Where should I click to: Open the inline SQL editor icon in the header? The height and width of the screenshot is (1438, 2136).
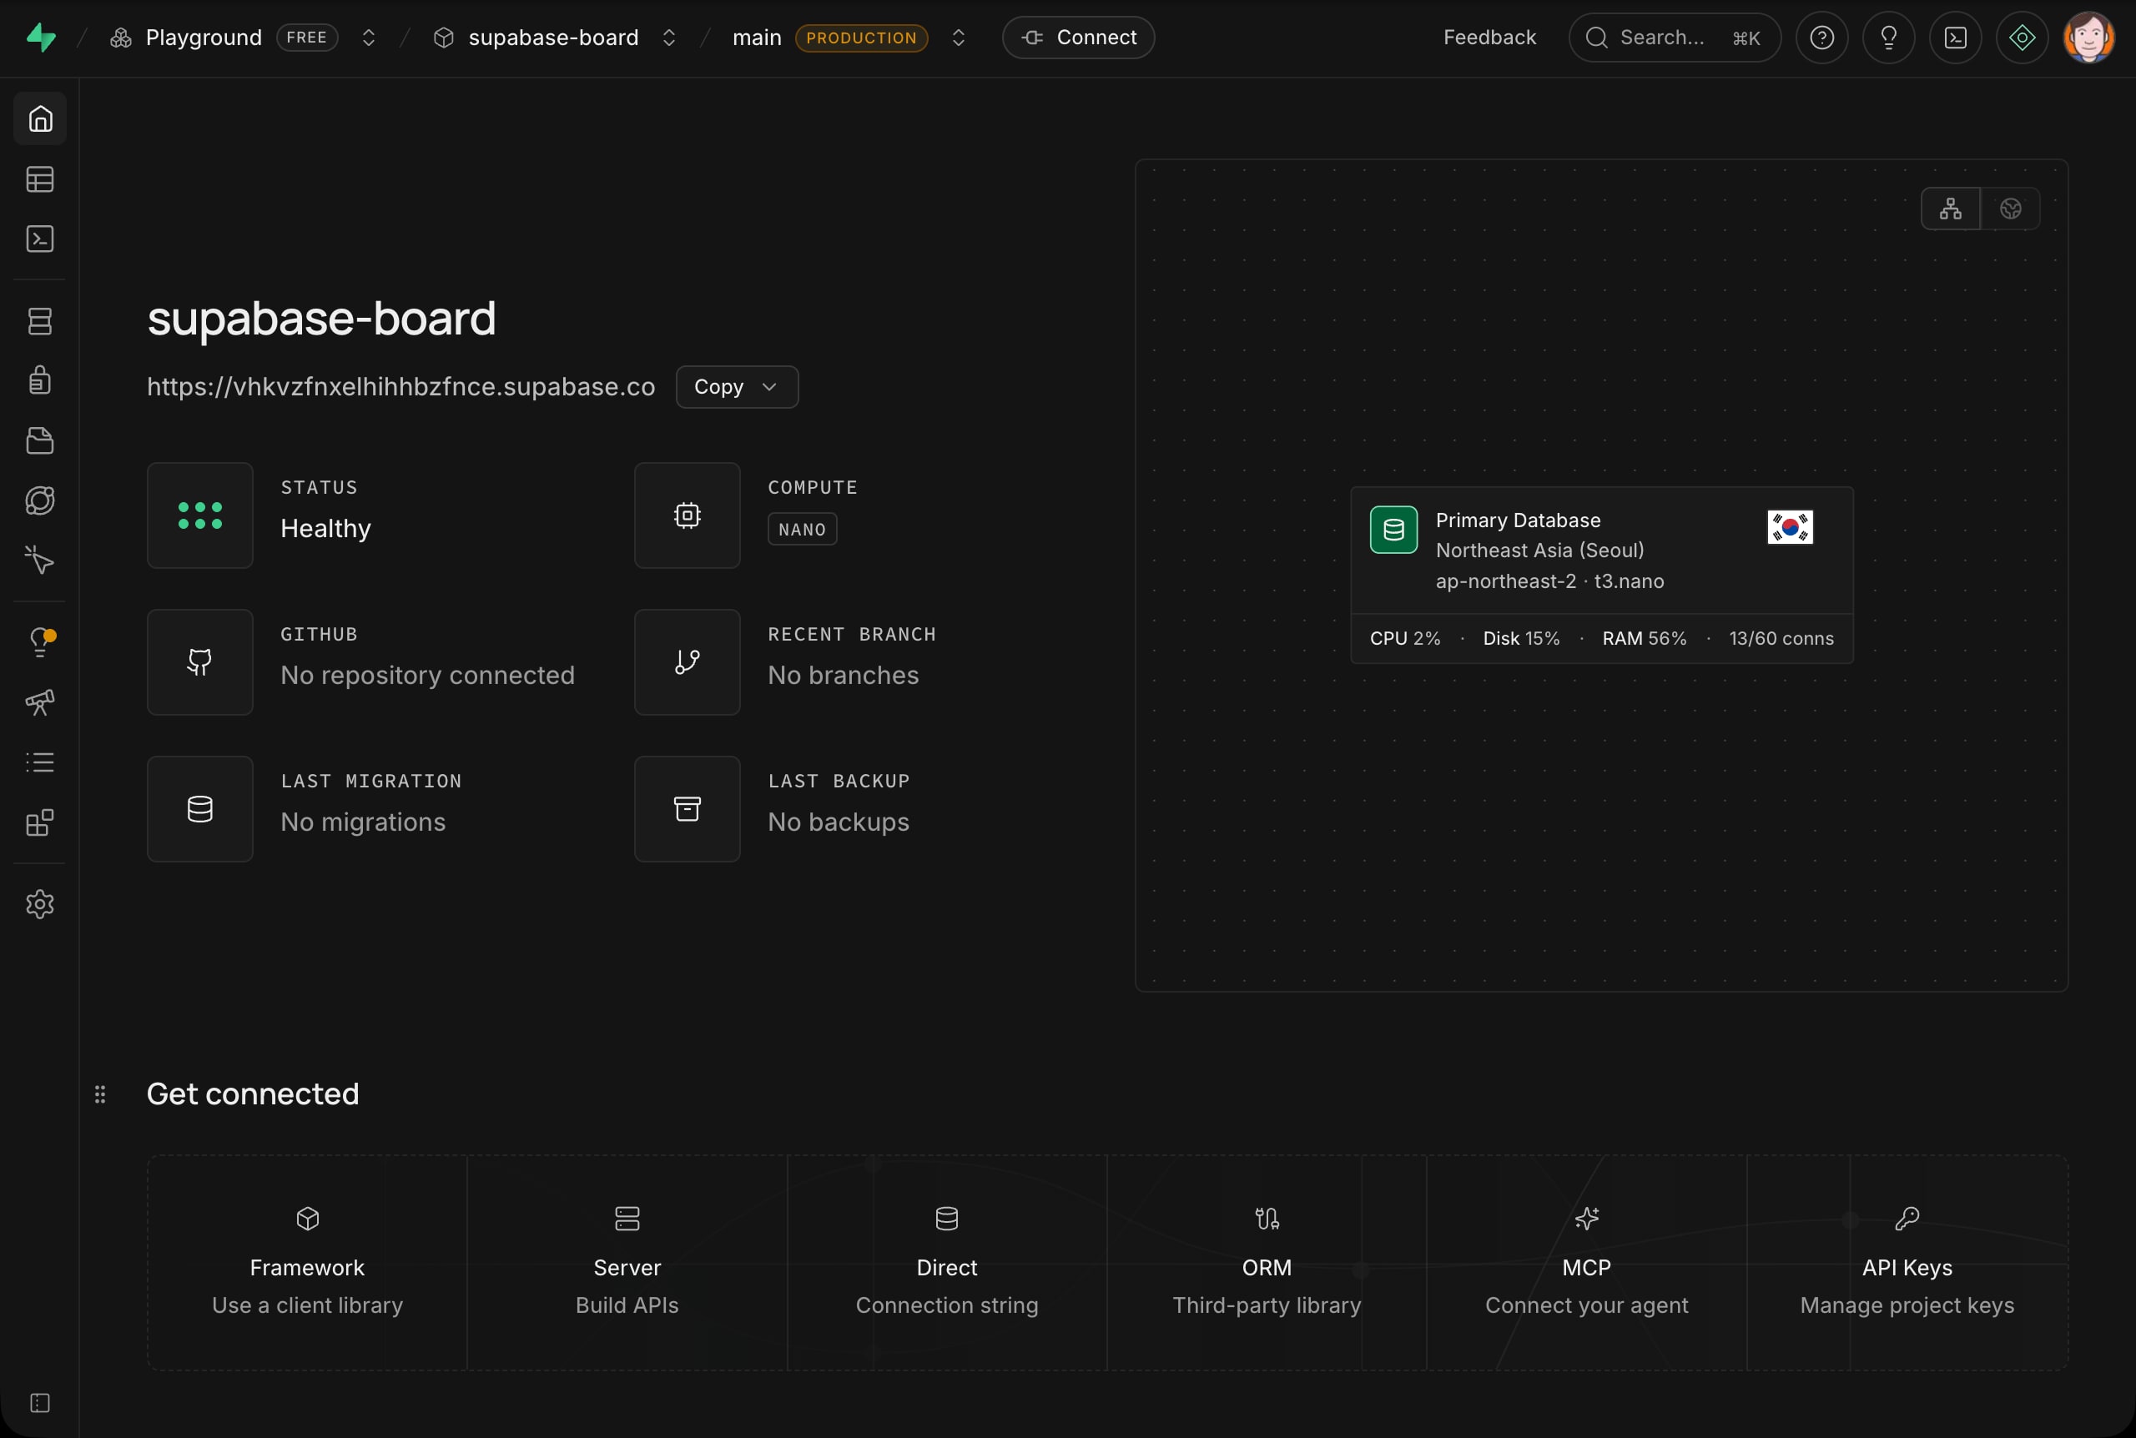click(x=1955, y=38)
